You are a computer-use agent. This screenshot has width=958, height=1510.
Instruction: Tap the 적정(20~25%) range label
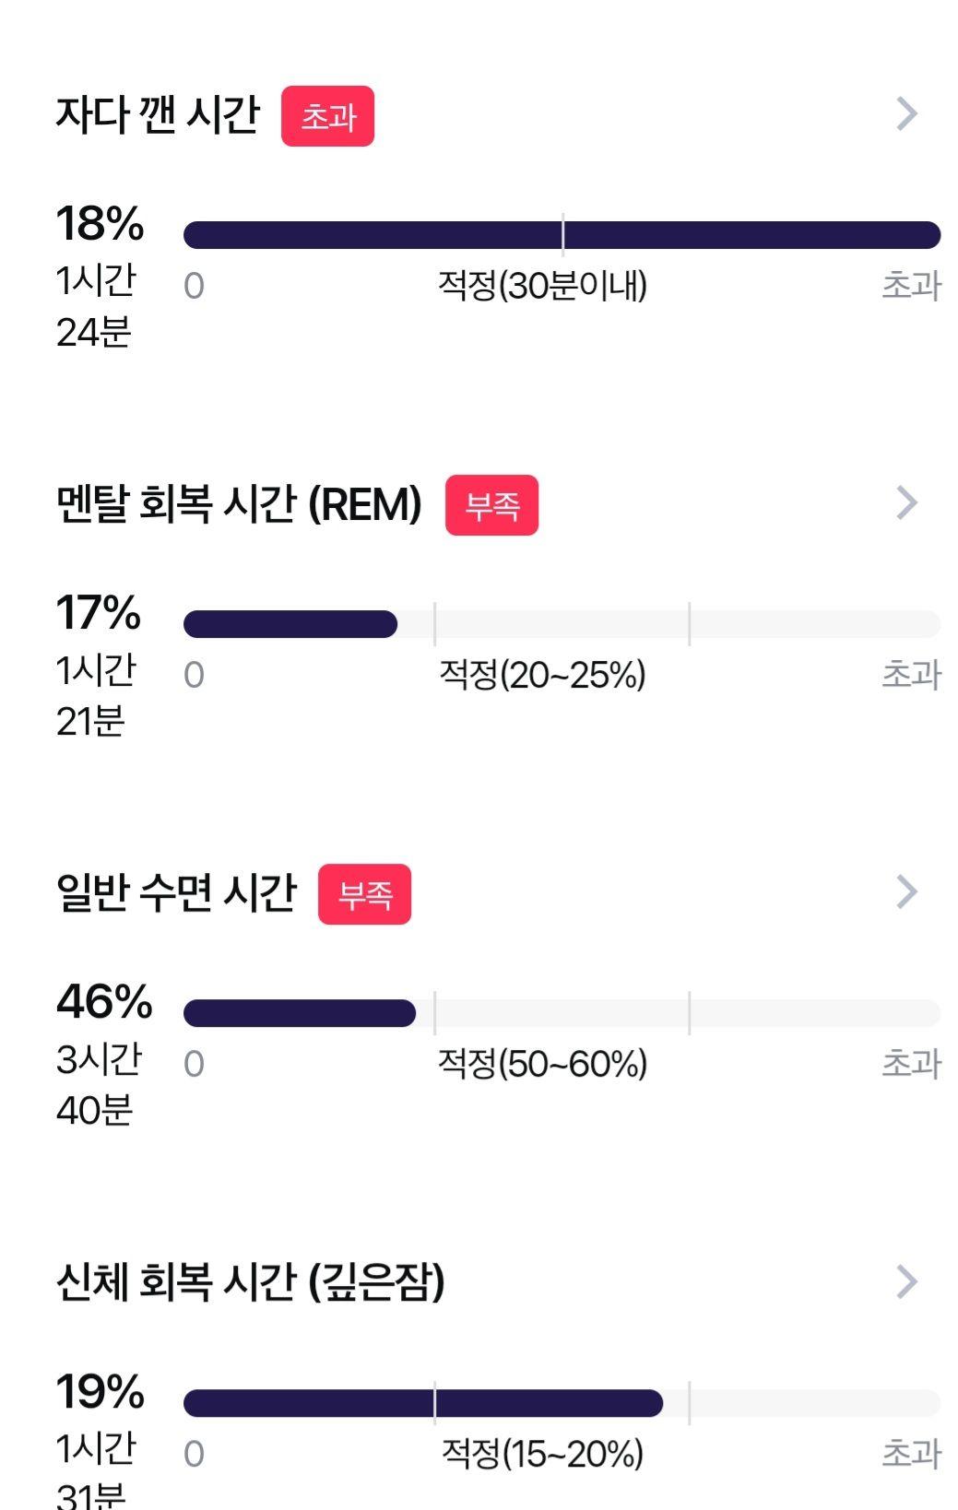[542, 675]
